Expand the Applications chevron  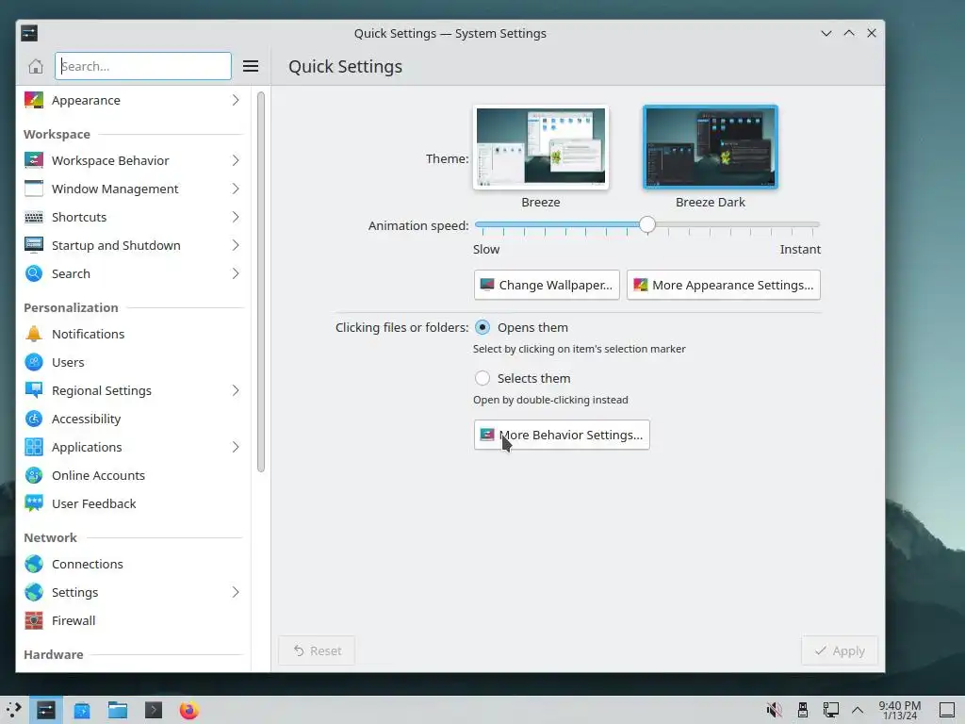click(x=236, y=447)
